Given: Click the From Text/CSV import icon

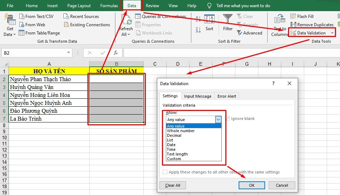Looking at the screenshot, I should tap(22, 17).
